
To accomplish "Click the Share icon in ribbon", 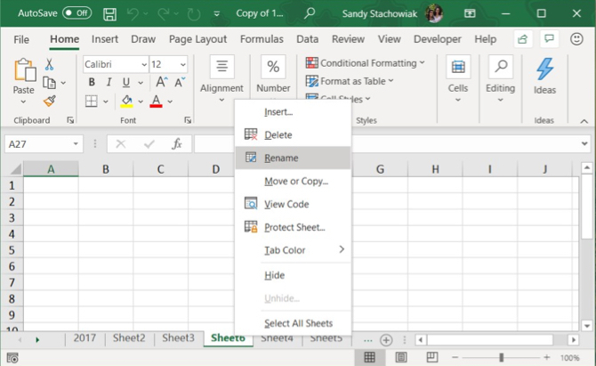I will pyautogui.click(x=523, y=39).
